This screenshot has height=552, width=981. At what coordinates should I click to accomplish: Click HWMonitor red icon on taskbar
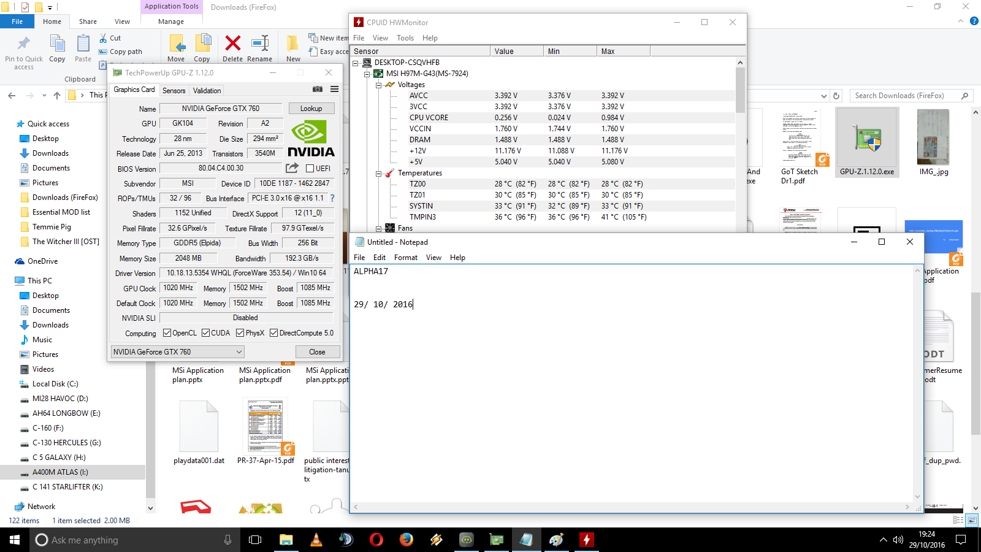coord(587,540)
